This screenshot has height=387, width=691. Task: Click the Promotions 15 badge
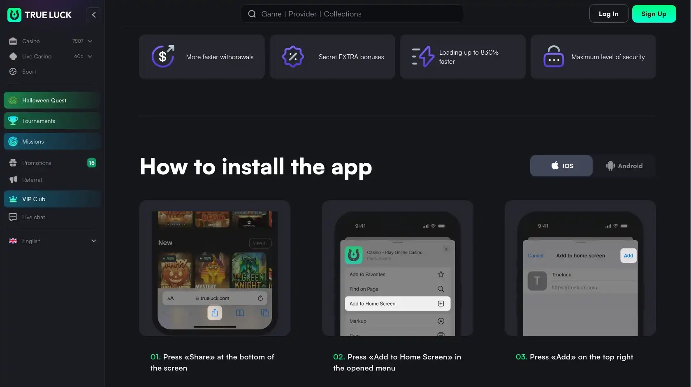(92, 163)
